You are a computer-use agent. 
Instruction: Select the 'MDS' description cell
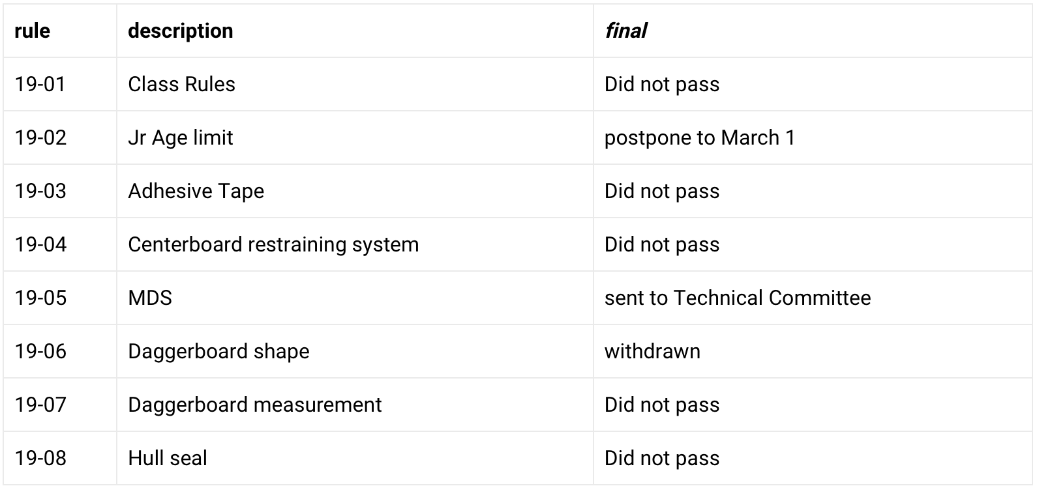(x=355, y=298)
